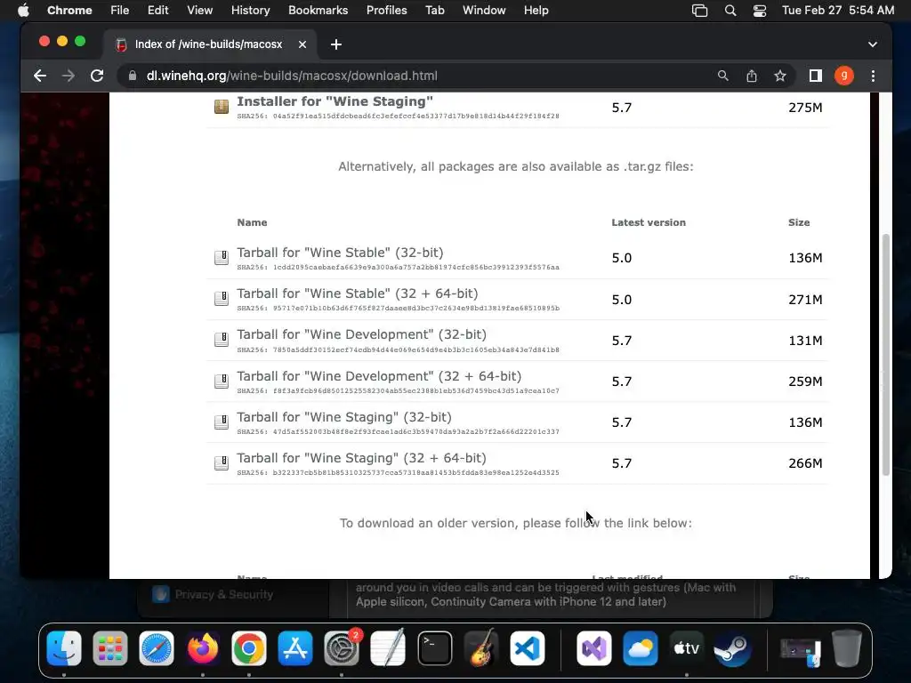Download Tarball for "Wine Staging" (32 + 64-bit)
The image size is (911, 683).
(x=361, y=458)
